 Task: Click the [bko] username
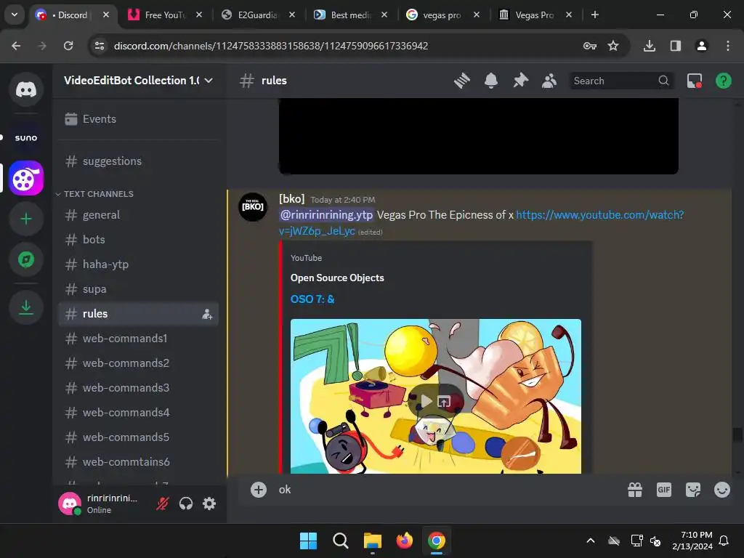tap(292, 199)
